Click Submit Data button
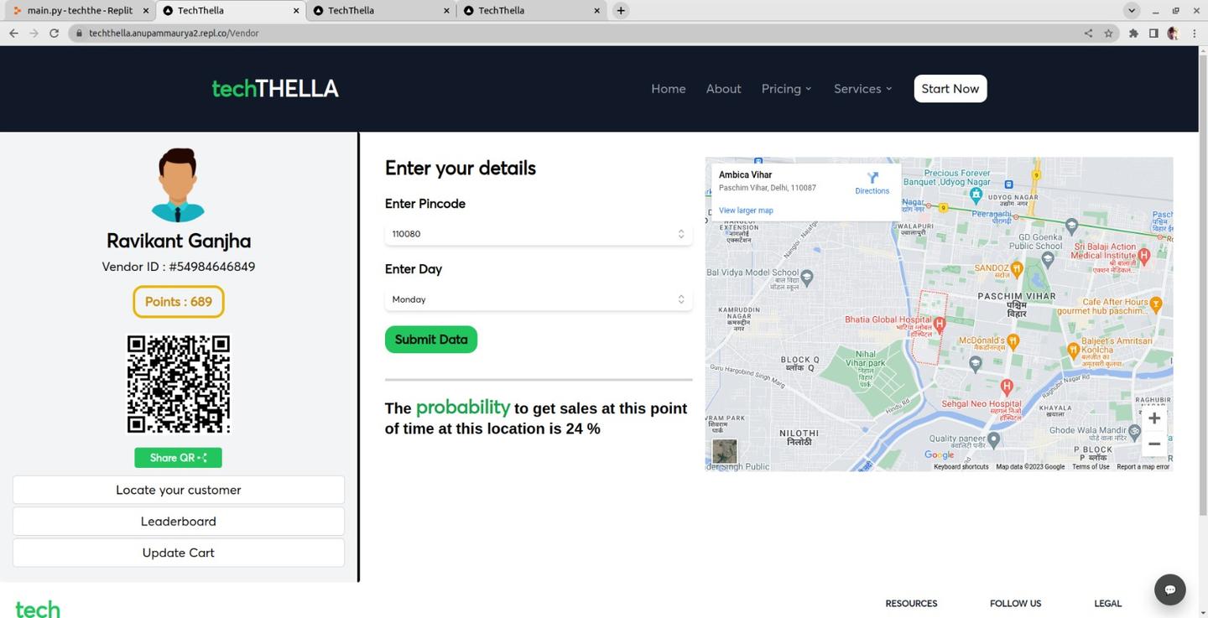1208x618 pixels. point(431,340)
